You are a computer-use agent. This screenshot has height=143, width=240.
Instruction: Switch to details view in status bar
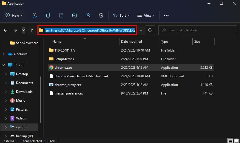pyautogui.click(x=230, y=141)
